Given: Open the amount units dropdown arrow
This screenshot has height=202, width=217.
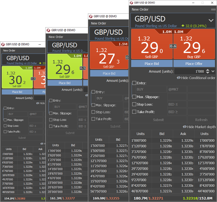Looking at the screenshot, I should pyautogui.click(x=213, y=71).
